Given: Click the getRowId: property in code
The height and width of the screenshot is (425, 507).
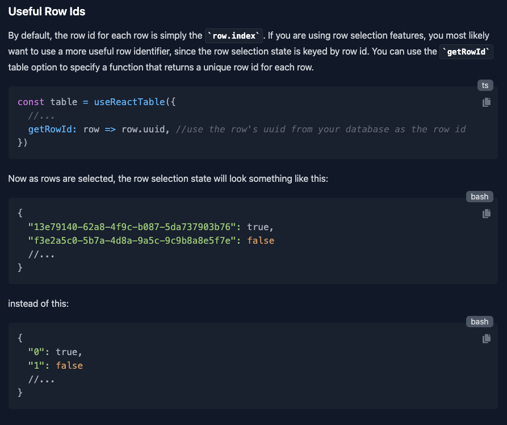Looking at the screenshot, I should coord(52,129).
